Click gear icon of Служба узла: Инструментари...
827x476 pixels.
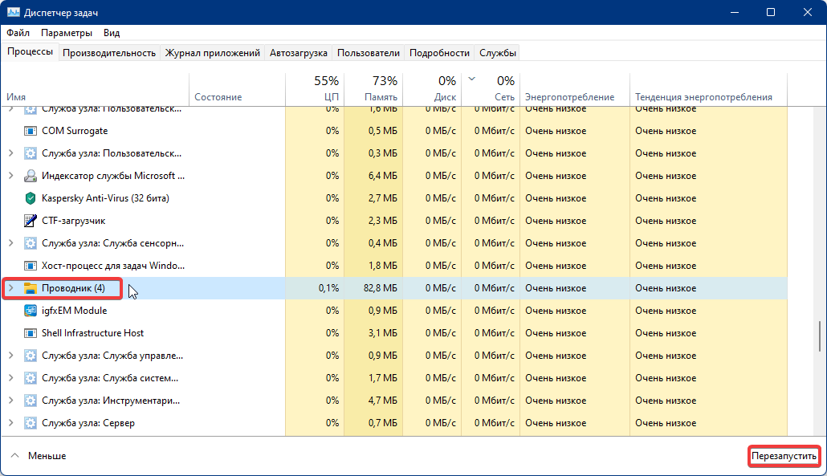tap(31, 401)
